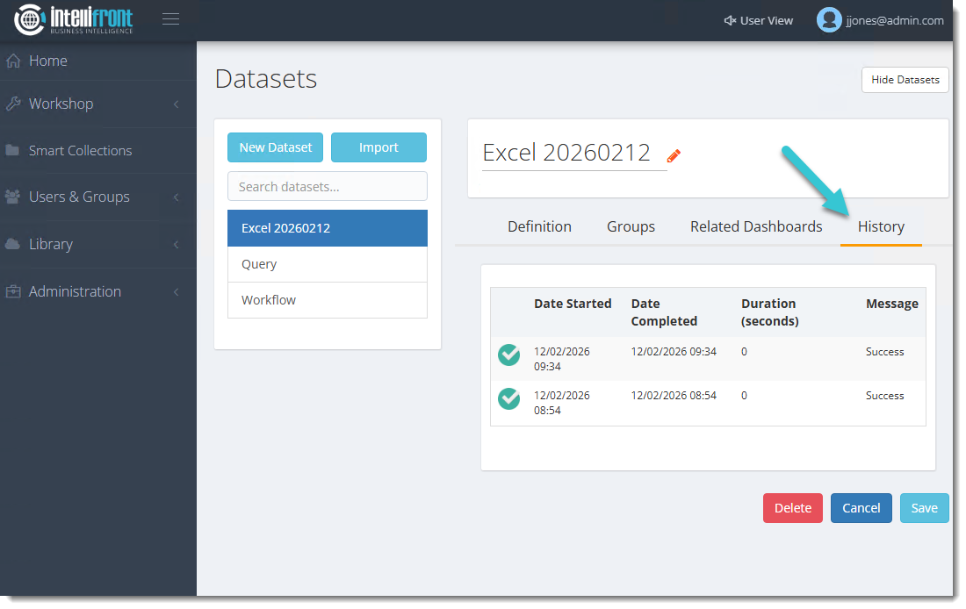Click the Hide Datasets button

pyautogui.click(x=905, y=80)
